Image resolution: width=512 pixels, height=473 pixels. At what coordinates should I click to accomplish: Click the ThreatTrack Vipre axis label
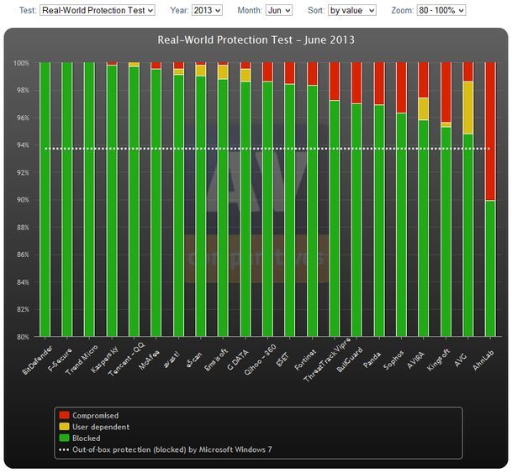coord(326,360)
